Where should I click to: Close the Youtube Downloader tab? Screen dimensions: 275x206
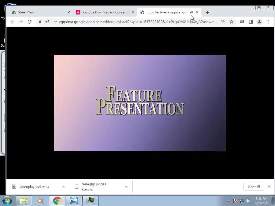click(133, 12)
